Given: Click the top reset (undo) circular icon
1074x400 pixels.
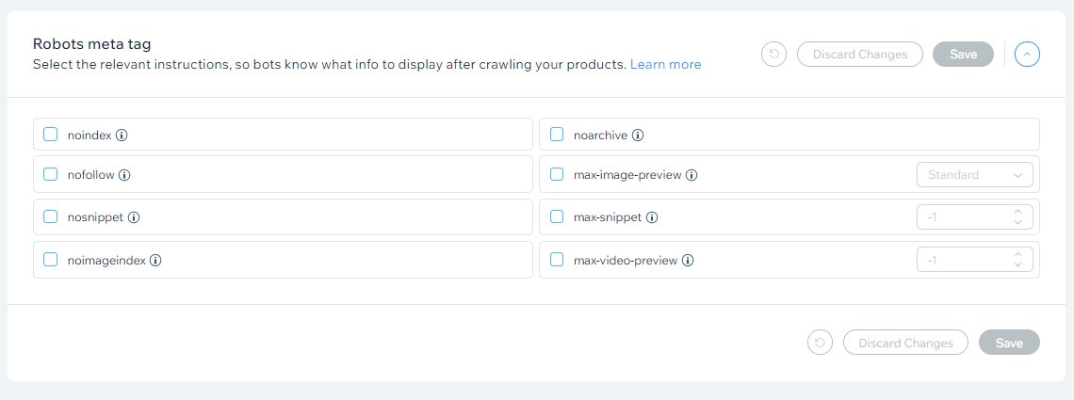Looking at the screenshot, I should tap(774, 54).
